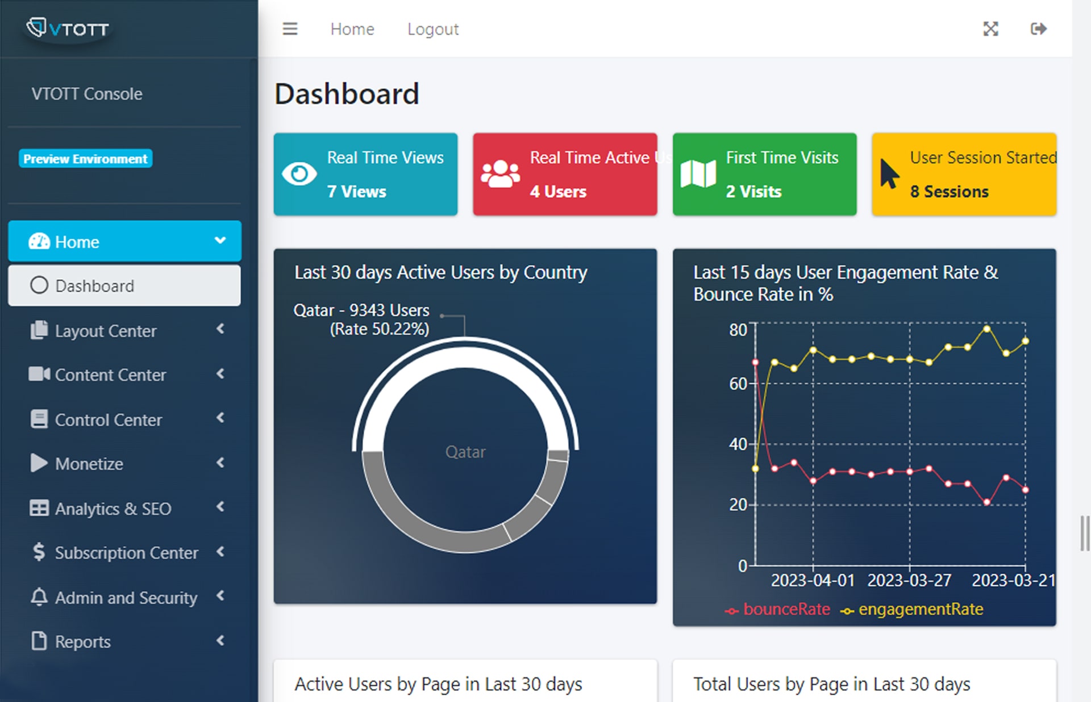
Task: Click the VTOTT Console link
Action: click(x=87, y=94)
